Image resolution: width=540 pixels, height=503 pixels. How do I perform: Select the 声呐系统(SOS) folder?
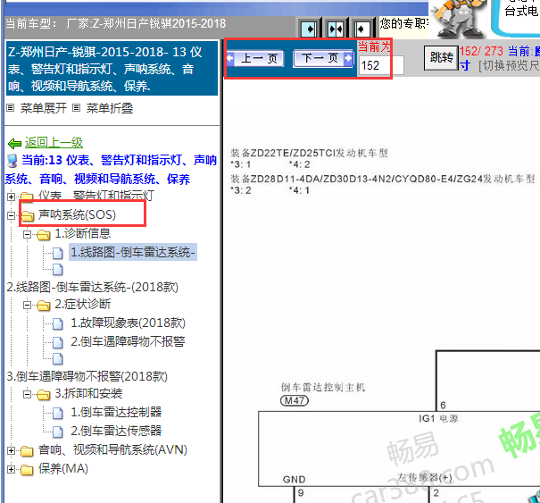[77, 214]
